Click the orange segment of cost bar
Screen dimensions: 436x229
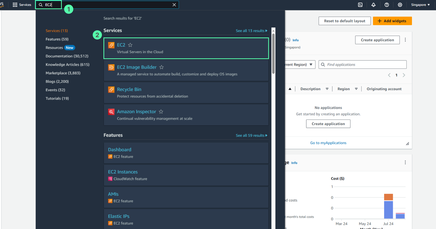click(388, 197)
